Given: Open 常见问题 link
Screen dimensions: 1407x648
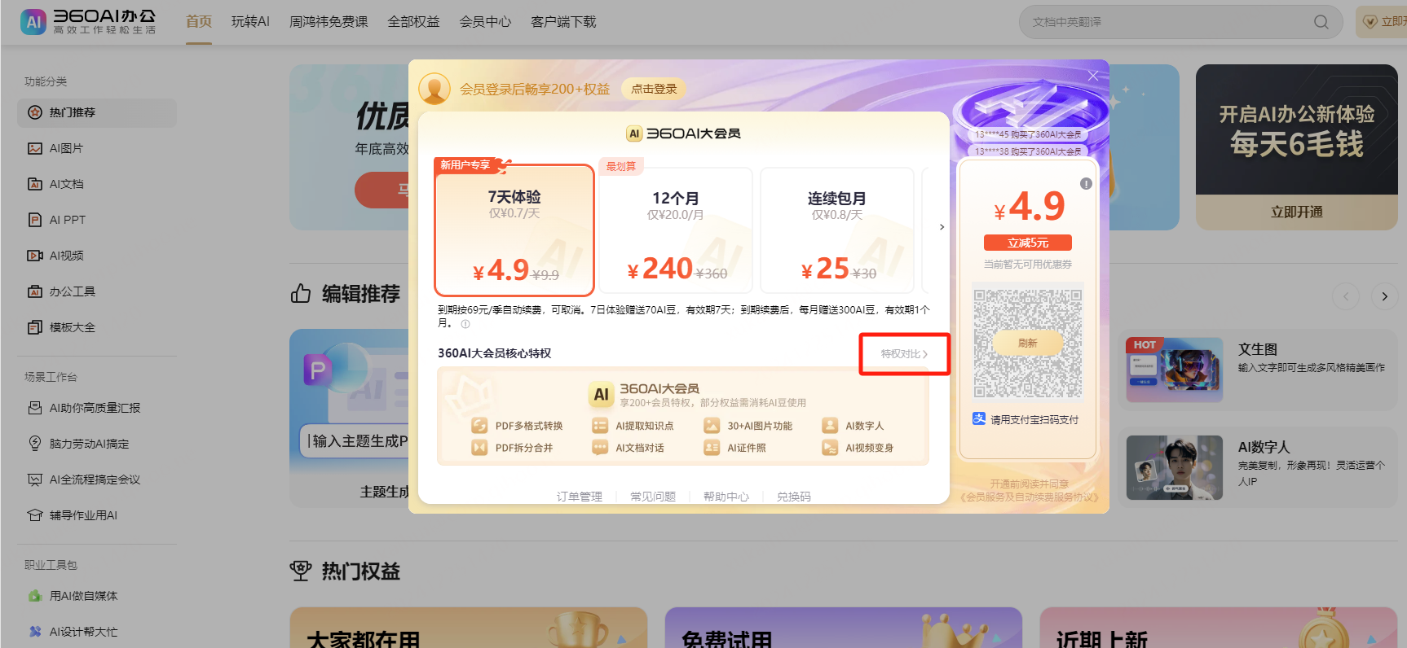Looking at the screenshot, I should coord(653,497).
